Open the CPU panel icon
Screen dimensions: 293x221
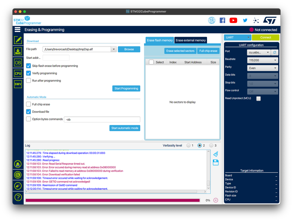(x=18, y=73)
